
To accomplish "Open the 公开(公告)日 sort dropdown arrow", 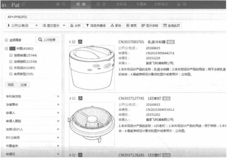I will pyautogui.click(x=37, y=26).
